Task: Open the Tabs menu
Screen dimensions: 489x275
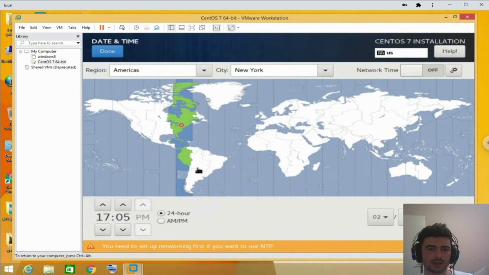Action: [x=72, y=27]
